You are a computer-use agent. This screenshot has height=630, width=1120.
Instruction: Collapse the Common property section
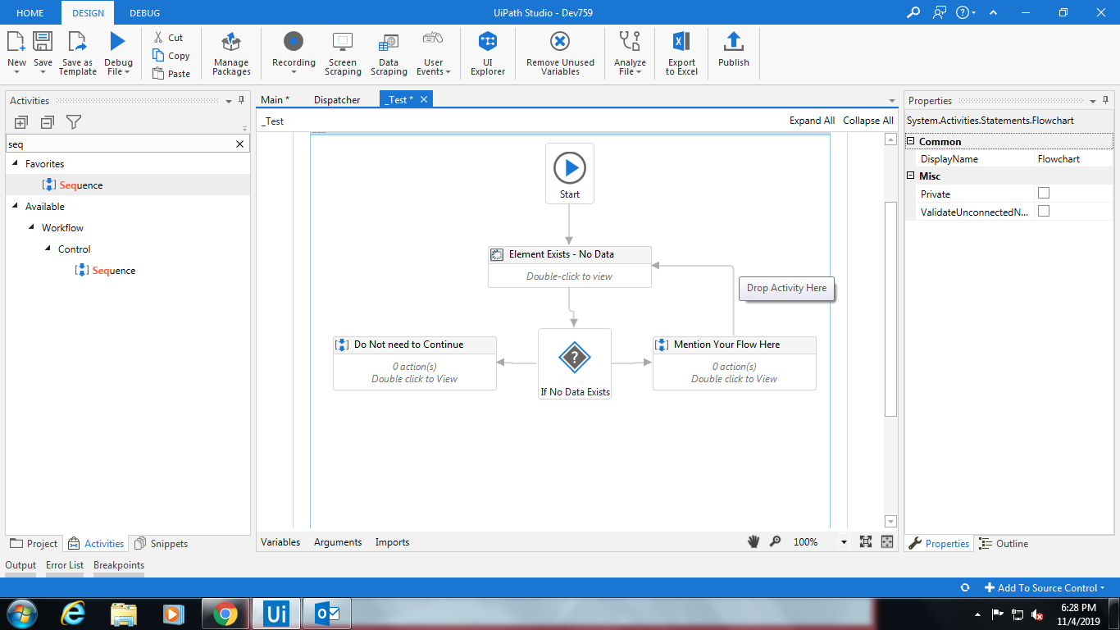(x=910, y=141)
